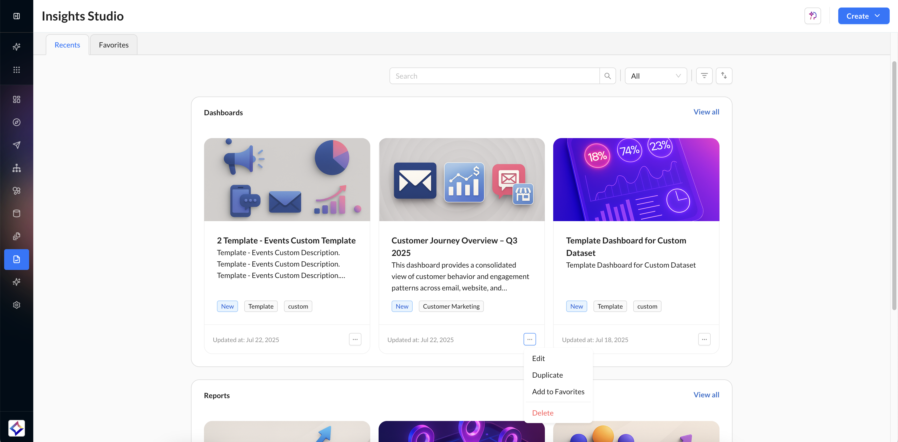Open the compass explore icon in sidebar
The width and height of the screenshot is (898, 442).
tap(16, 122)
